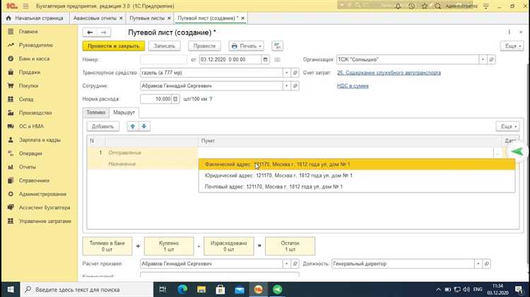Open favorites star icon in title bar
Image resolution: width=530 pixels, height=297 pixels.
click(x=425, y=6)
